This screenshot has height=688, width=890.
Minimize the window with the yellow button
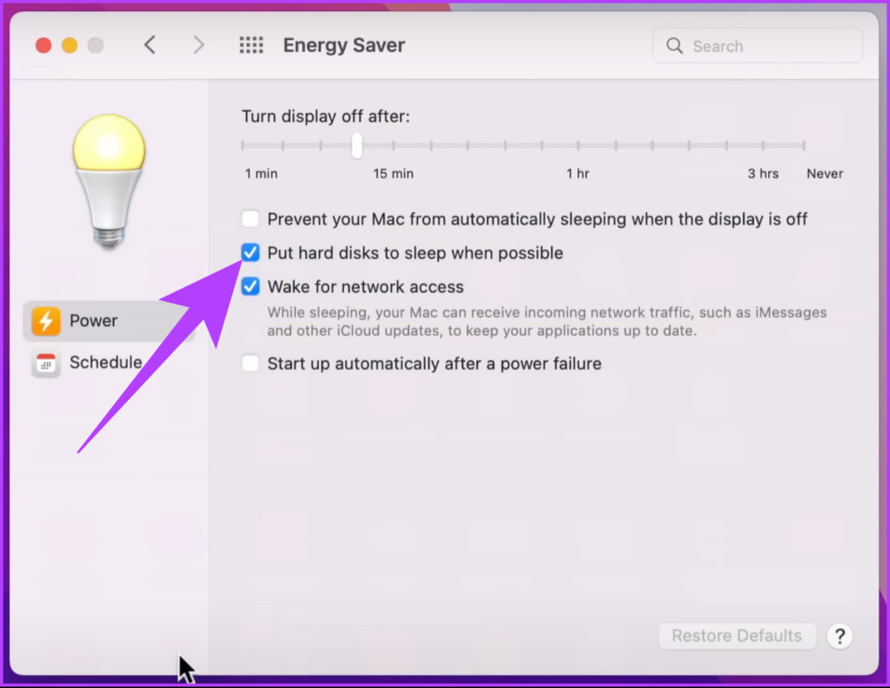[x=70, y=45]
